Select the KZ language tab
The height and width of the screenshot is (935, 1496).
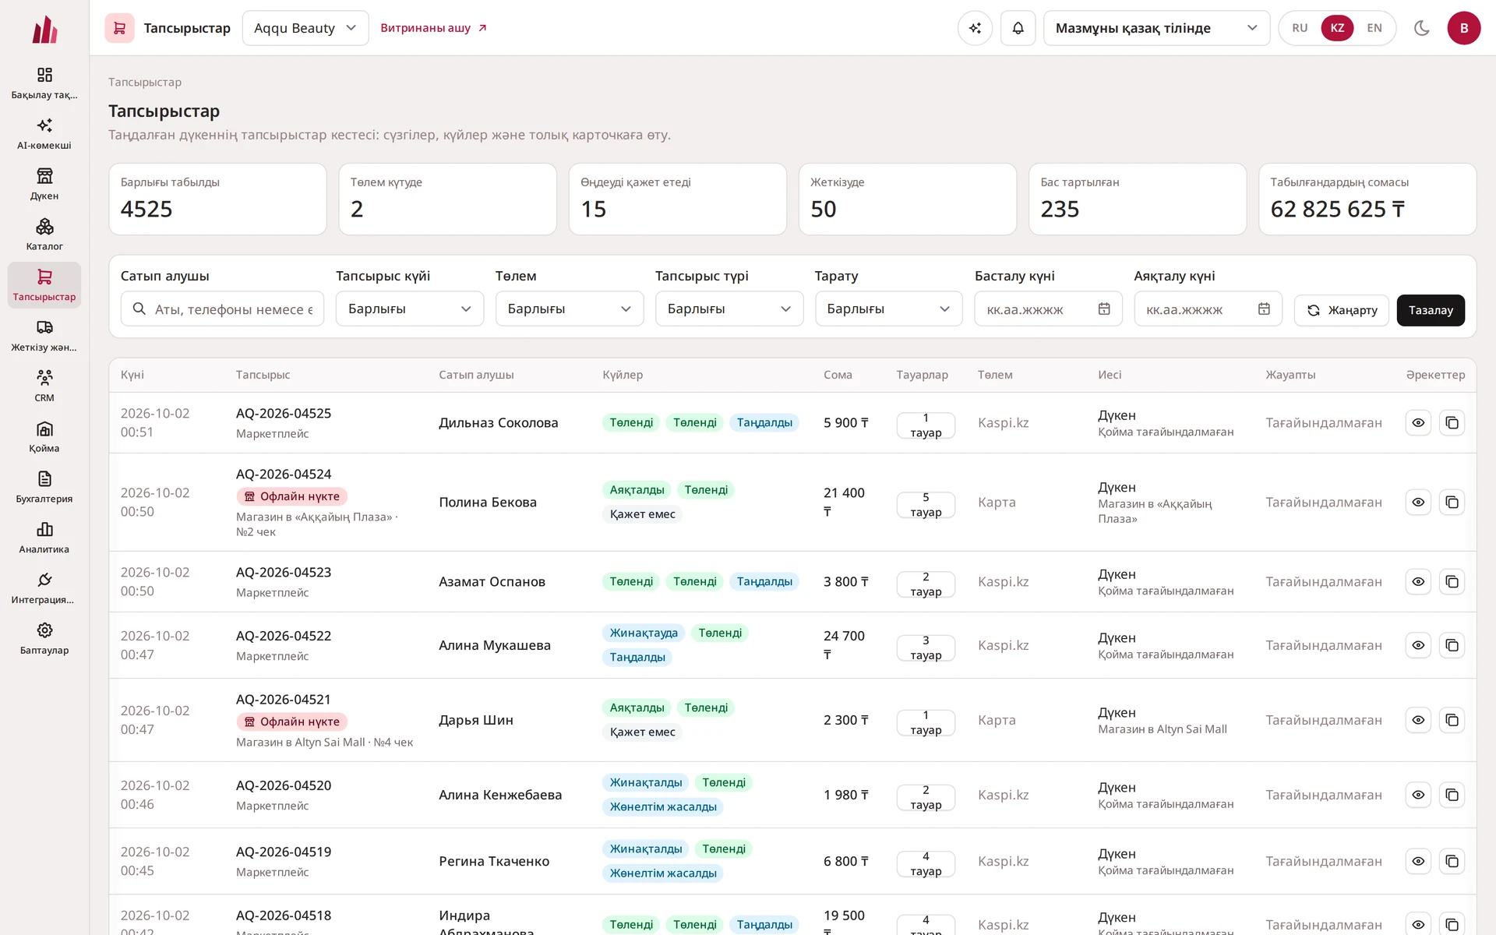pos(1337,28)
